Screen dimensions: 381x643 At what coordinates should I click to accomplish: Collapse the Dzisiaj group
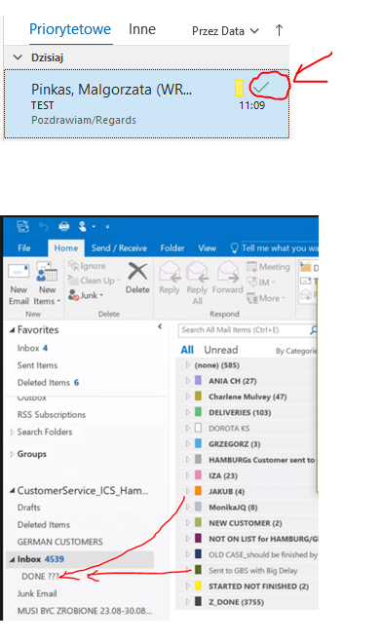[x=18, y=57]
